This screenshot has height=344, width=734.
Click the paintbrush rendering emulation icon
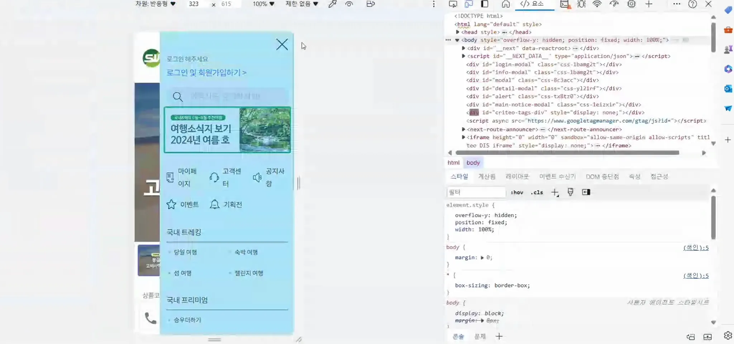click(570, 192)
